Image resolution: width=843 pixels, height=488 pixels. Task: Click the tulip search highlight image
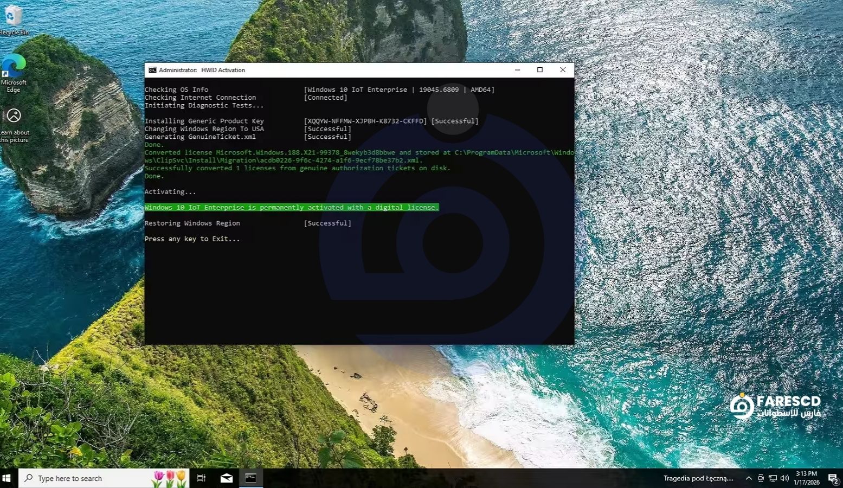[170, 478]
